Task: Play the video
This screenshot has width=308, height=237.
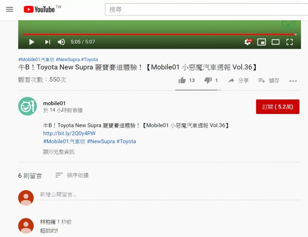Action: [32, 42]
